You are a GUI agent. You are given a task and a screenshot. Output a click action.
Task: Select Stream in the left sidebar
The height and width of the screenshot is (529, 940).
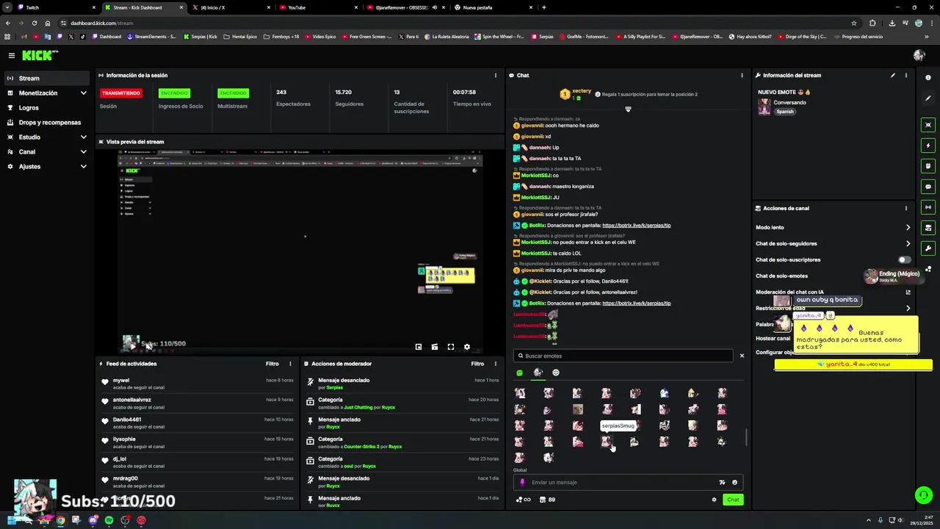[46, 78]
